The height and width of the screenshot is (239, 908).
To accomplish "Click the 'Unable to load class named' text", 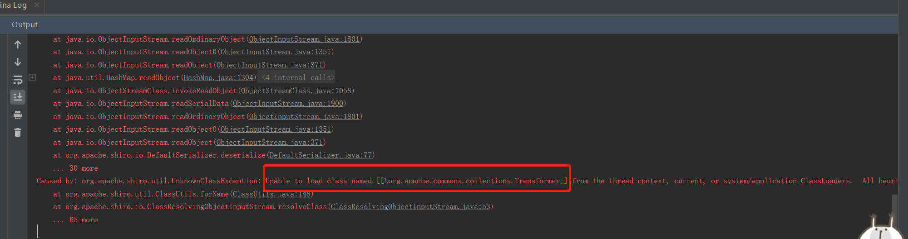I will pyautogui.click(x=318, y=181).
